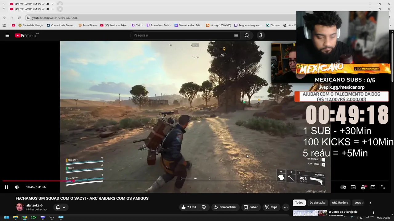Viewport: 394px width, 221px height.
Task: Open StreamLadder bookmark
Action: 188,25
